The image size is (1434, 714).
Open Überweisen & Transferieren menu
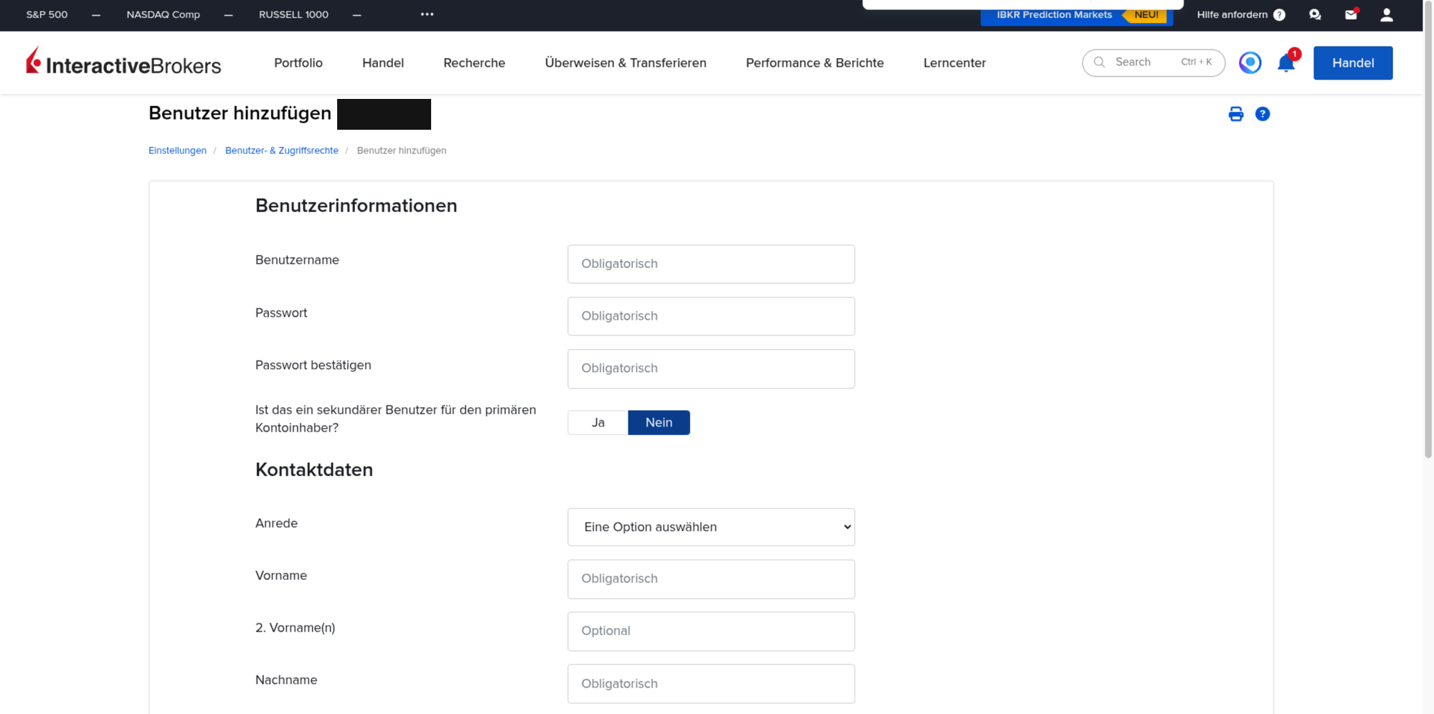pos(626,63)
